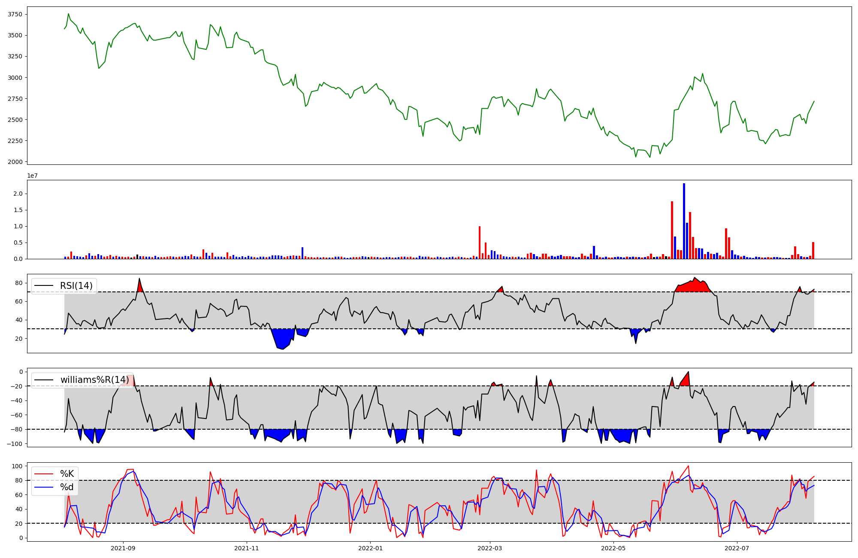The image size is (858, 558).
Task: Click the red %K line sample in legend
Action: 44,474
